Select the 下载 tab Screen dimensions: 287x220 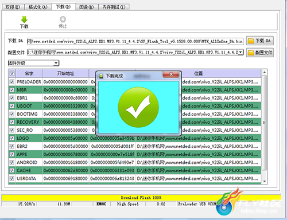click(63, 7)
